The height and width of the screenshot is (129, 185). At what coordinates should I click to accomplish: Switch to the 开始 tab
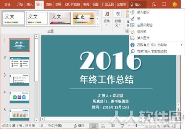[20, 5]
